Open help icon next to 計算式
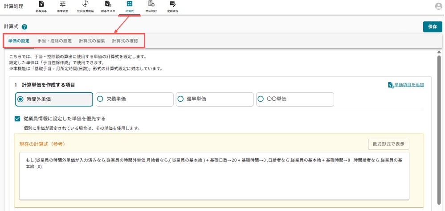The height and width of the screenshot is (211, 445). (24, 27)
